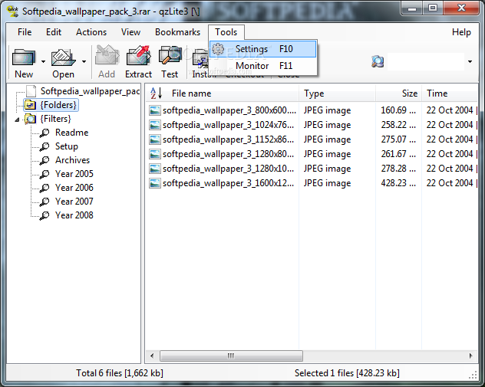Click the A-Z sort icon in file list header
485x387 pixels.
[x=157, y=93]
